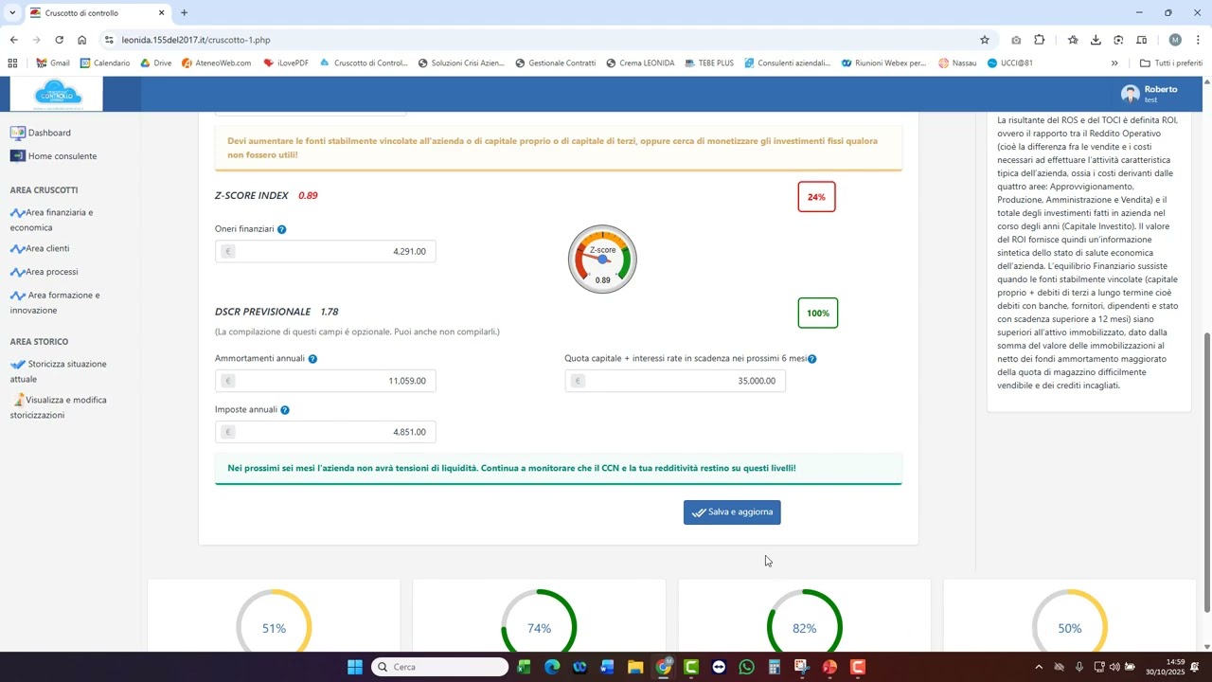
Task: Reload the page in the browser
Action: (59, 40)
